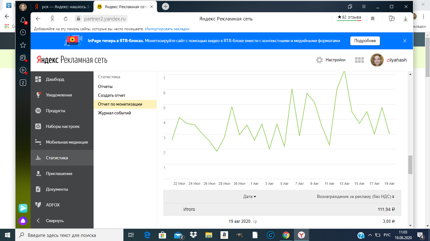Open the bookmarks star in browser sidebar
This screenshot has width=430, height=241.
click(x=23, y=45)
